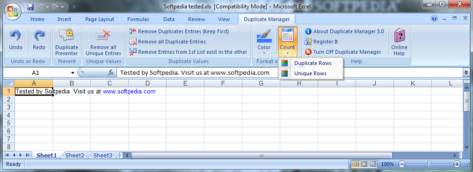The width and height of the screenshot is (473, 172).
Task: Click the zoom slider handle
Action: pyautogui.click(x=429, y=164)
